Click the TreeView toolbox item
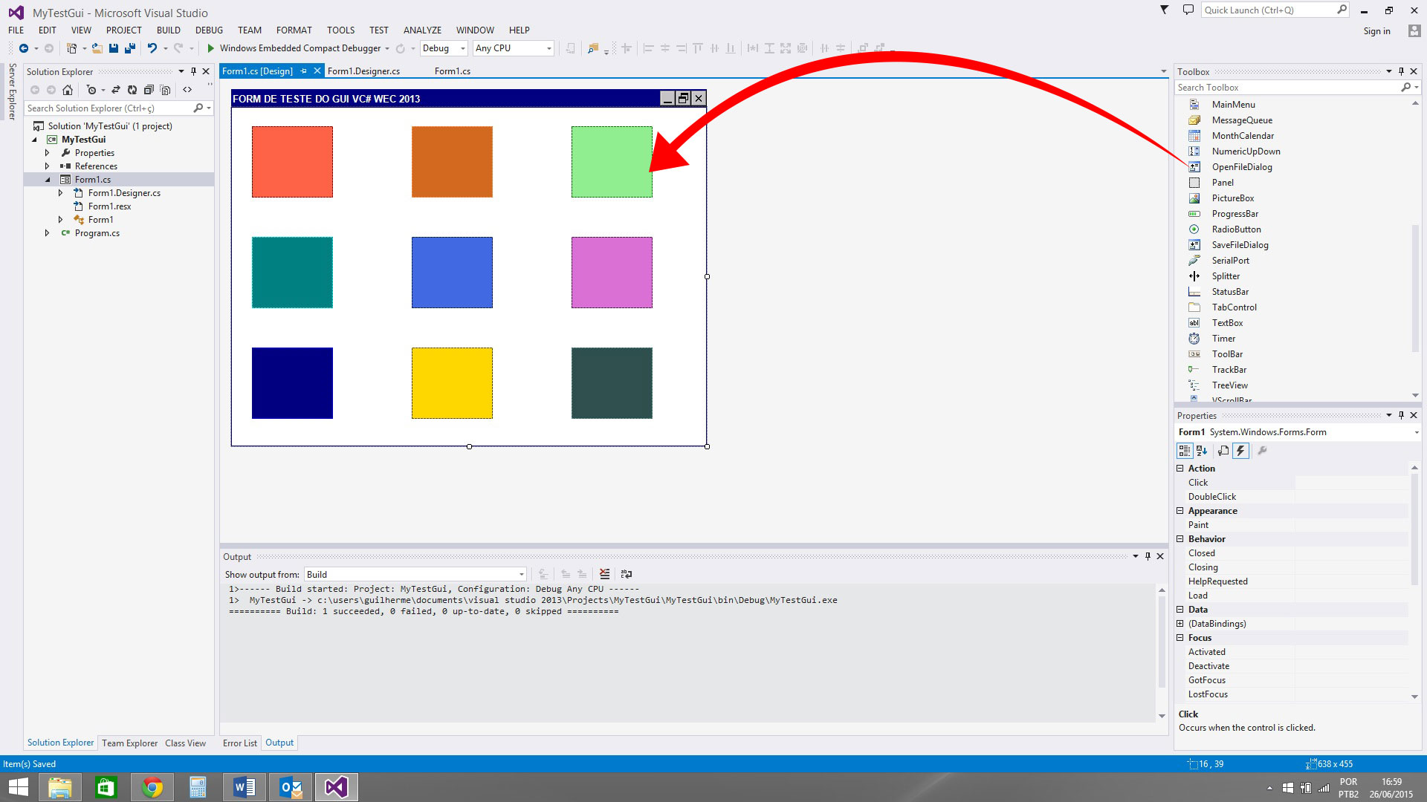Image resolution: width=1427 pixels, height=802 pixels. coord(1229,385)
